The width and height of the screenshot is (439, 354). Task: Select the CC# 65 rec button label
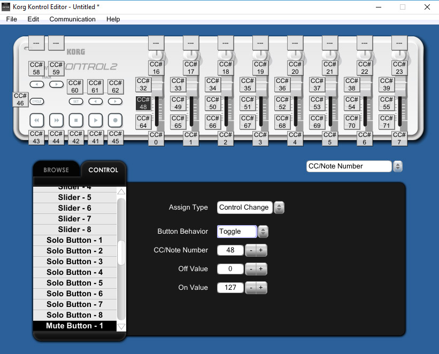178,122
